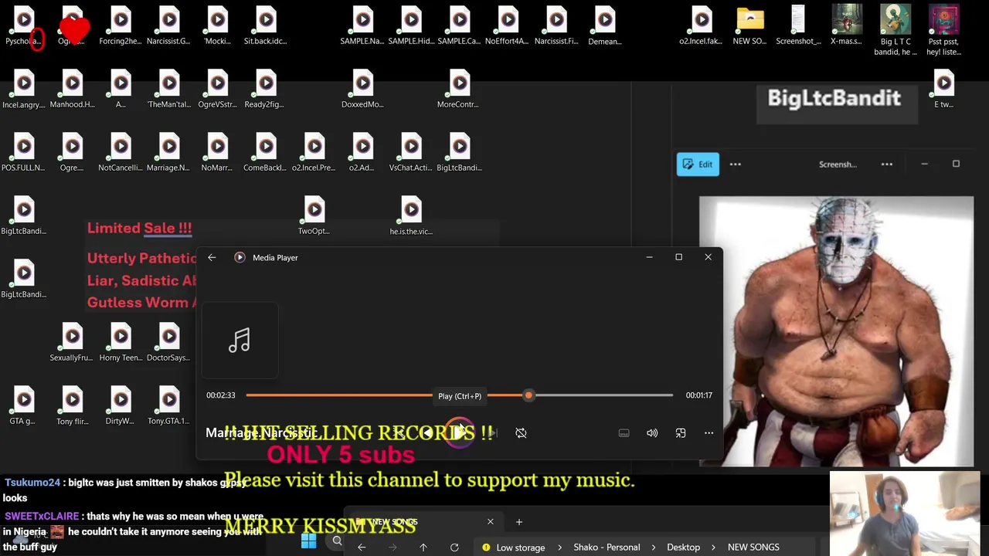
Task: Select the NotCancelli... audio file
Action: click(x=121, y=152)
